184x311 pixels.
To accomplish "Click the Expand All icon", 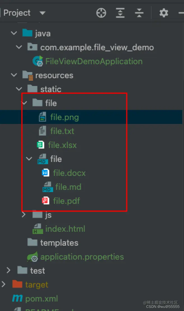I will click(x=120, y=13).
